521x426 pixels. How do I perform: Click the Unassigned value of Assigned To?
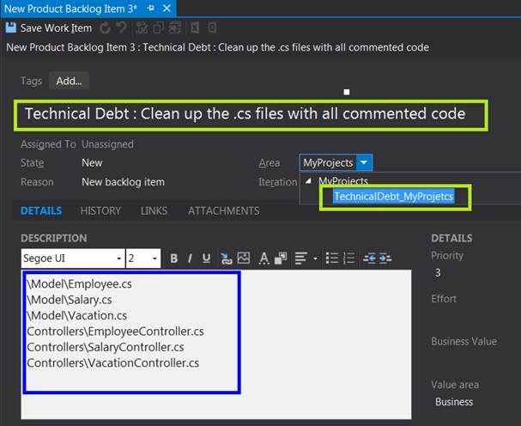click(107, 144)
